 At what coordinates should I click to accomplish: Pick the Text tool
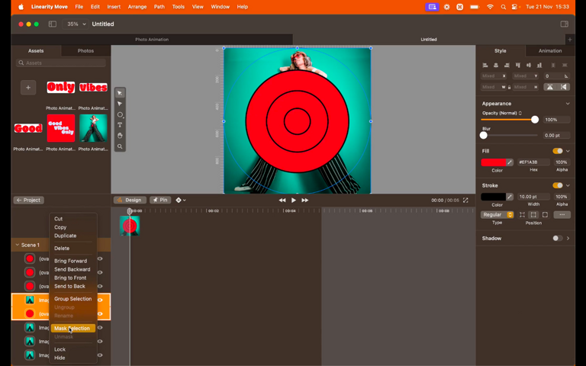pos(120,125)
